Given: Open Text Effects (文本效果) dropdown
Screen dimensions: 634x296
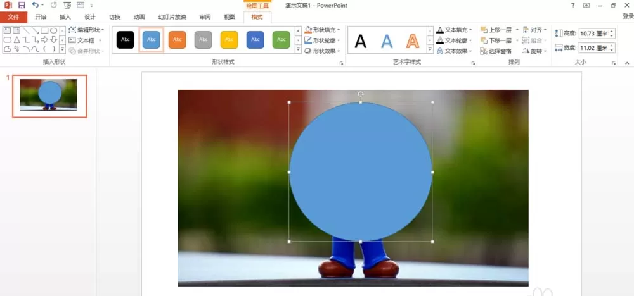Looking at the screenshot, I should 455,51.
